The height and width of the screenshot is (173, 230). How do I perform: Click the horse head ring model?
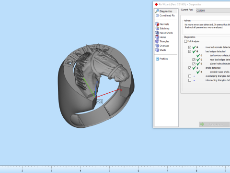coord(96,86)
